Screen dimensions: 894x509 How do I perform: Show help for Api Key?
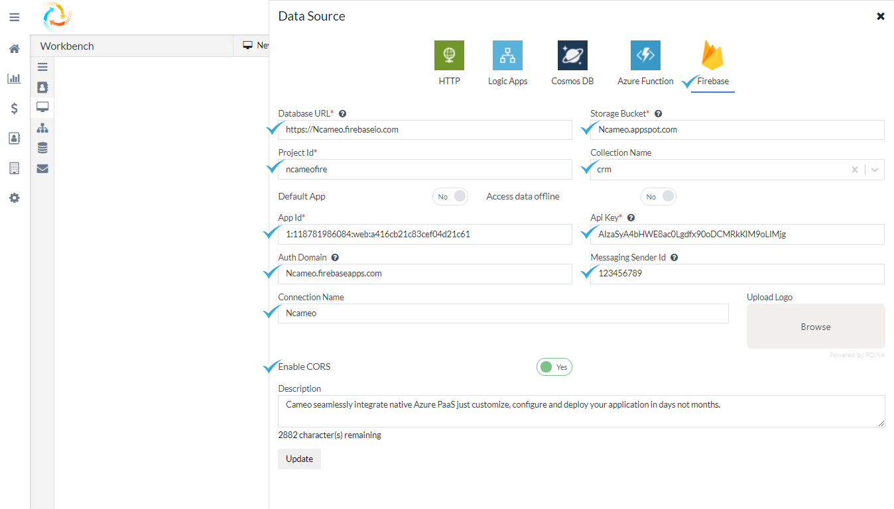click(631, 218)
